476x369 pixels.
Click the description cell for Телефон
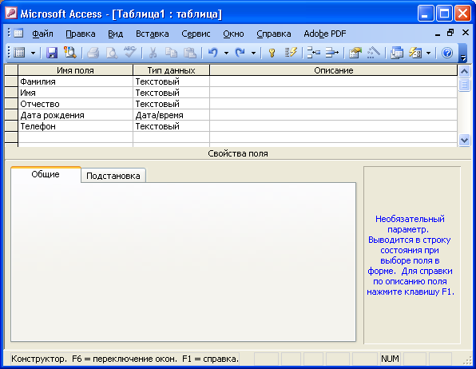[333, 126]
